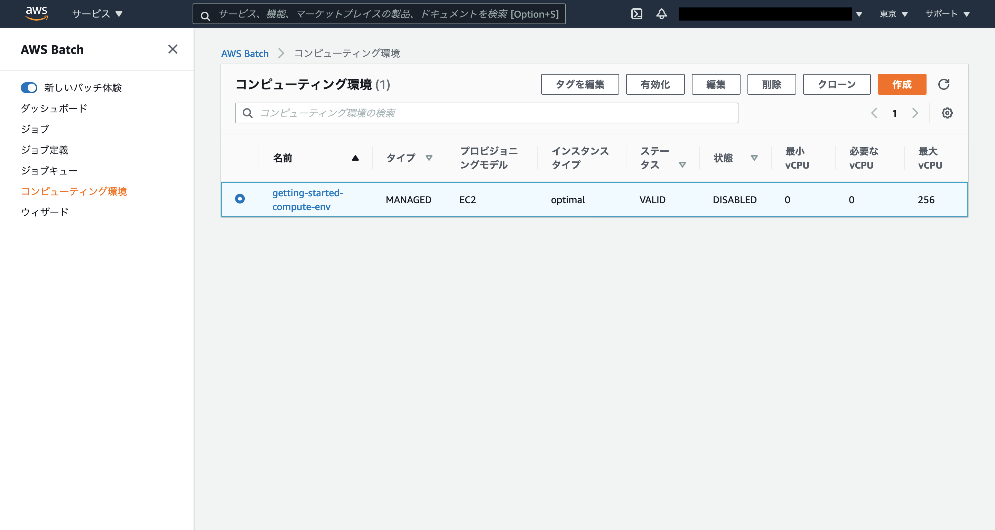The height and width of the screenshot is (530, 995).
Task: Open the サービス dropdown menu
Action: [97, 14]
